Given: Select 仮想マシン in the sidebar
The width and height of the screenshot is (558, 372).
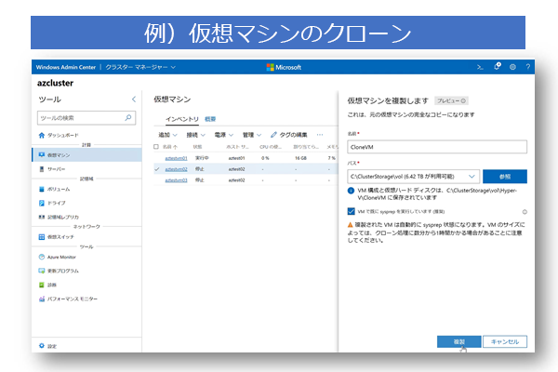Looking at the screenshot, I should click(x=86, y=155).
